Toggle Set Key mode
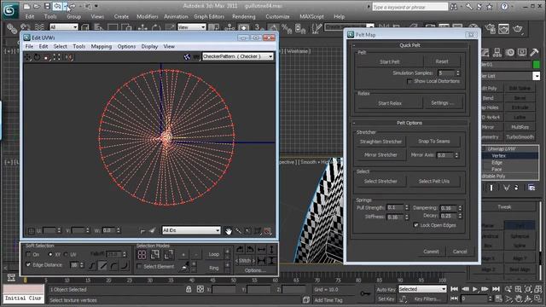546x307 pixels. pos(386,299)
